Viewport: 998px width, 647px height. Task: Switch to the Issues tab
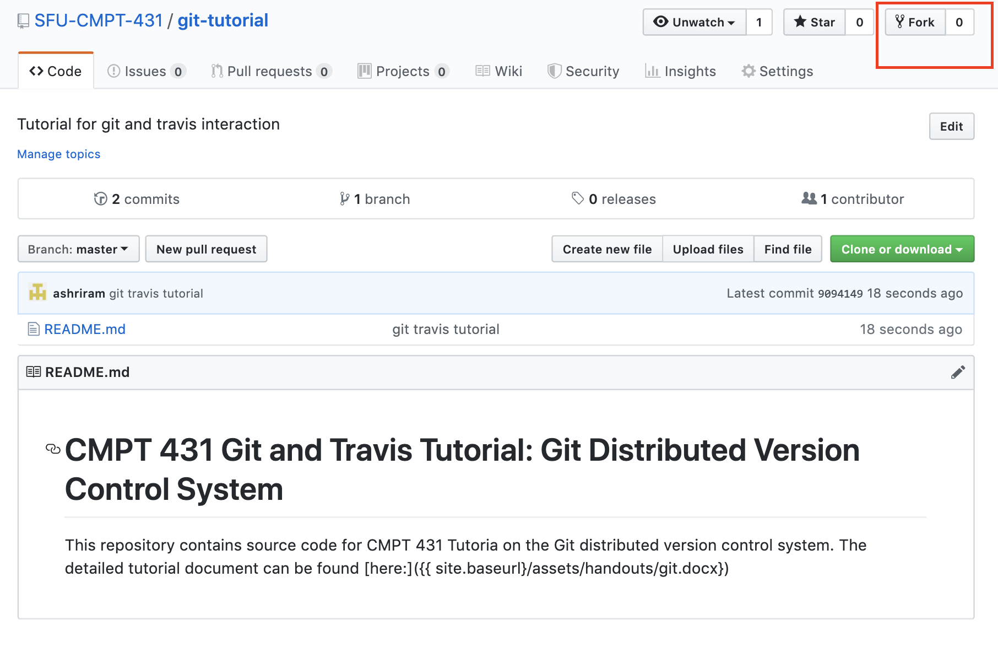click(x=146, y=71)
